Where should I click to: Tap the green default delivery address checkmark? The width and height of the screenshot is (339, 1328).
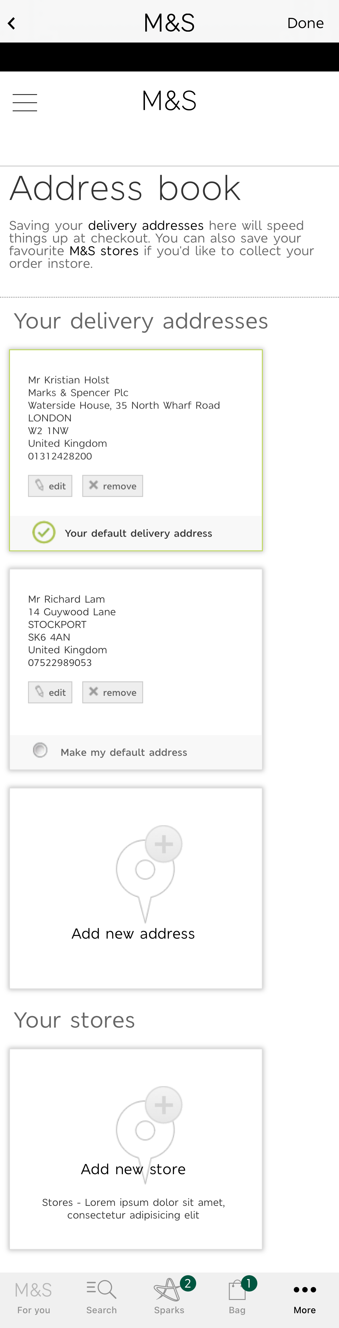tap(44, 533)
